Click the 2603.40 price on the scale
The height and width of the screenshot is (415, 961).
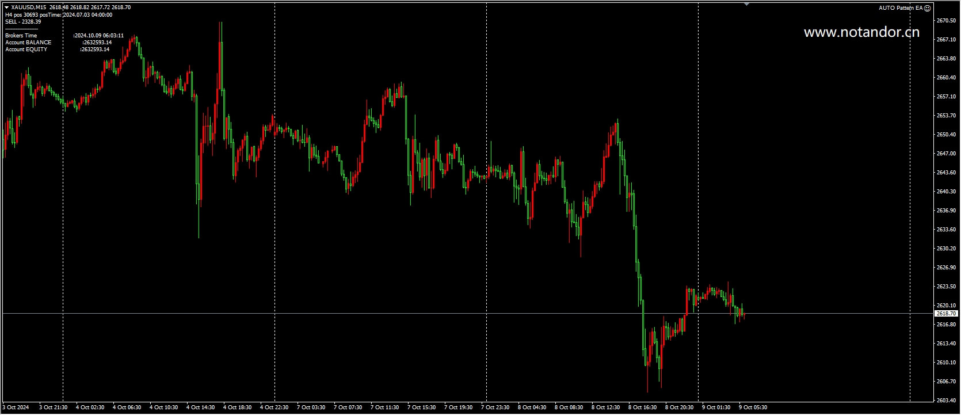(947, 401)
